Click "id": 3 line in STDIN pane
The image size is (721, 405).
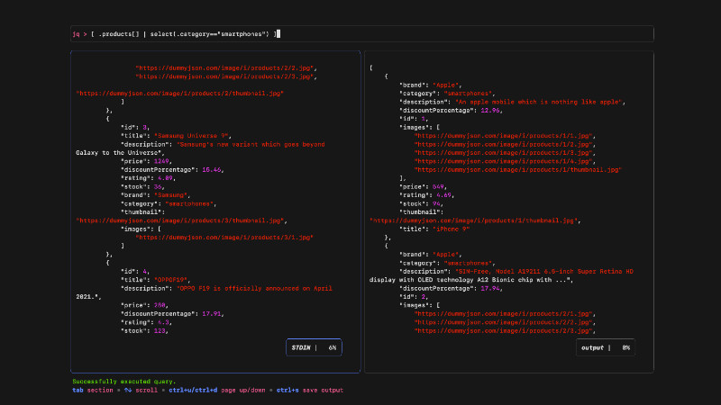(x=135, y=128)
